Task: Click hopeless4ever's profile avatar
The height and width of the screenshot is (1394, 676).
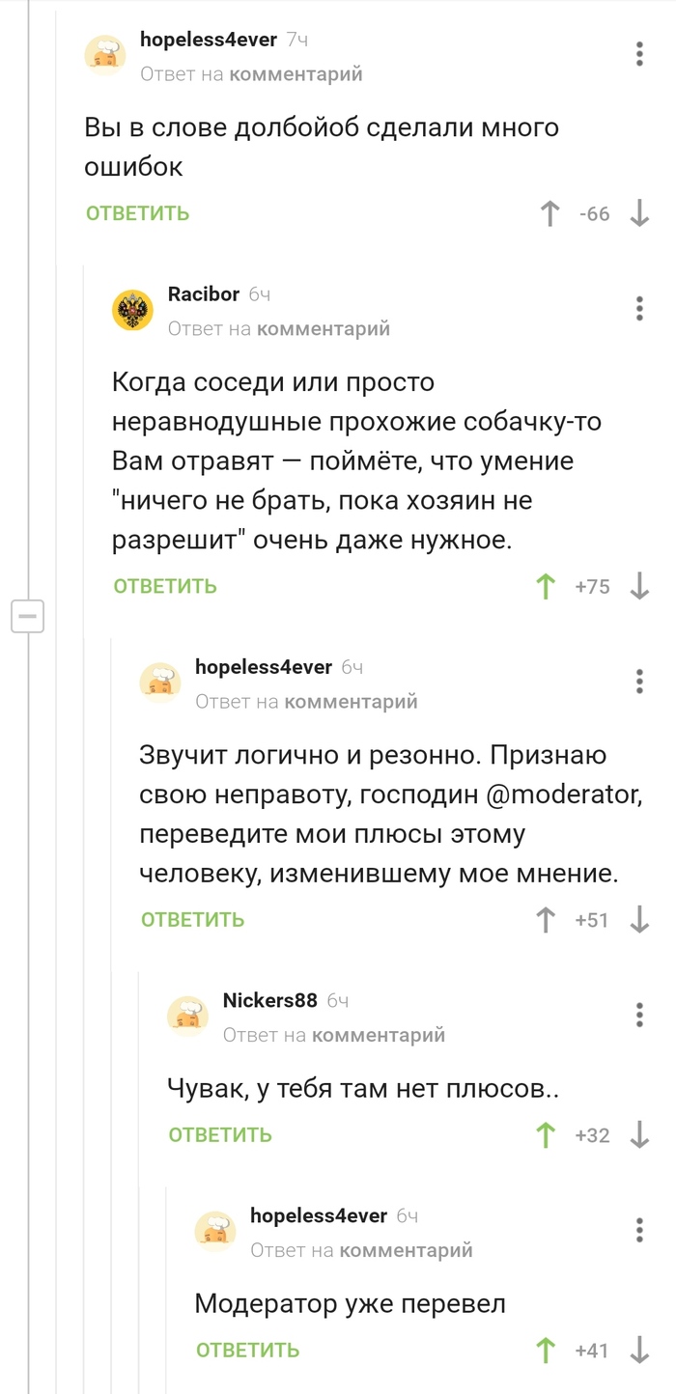Action: [x=106, y=55]
